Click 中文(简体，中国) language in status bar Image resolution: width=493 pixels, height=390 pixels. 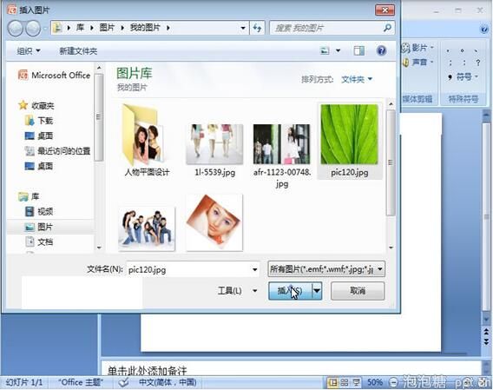point(168,382)
